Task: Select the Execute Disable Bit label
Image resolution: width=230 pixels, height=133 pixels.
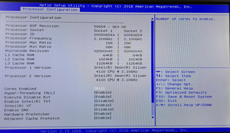Action: [x=27, y=97]
